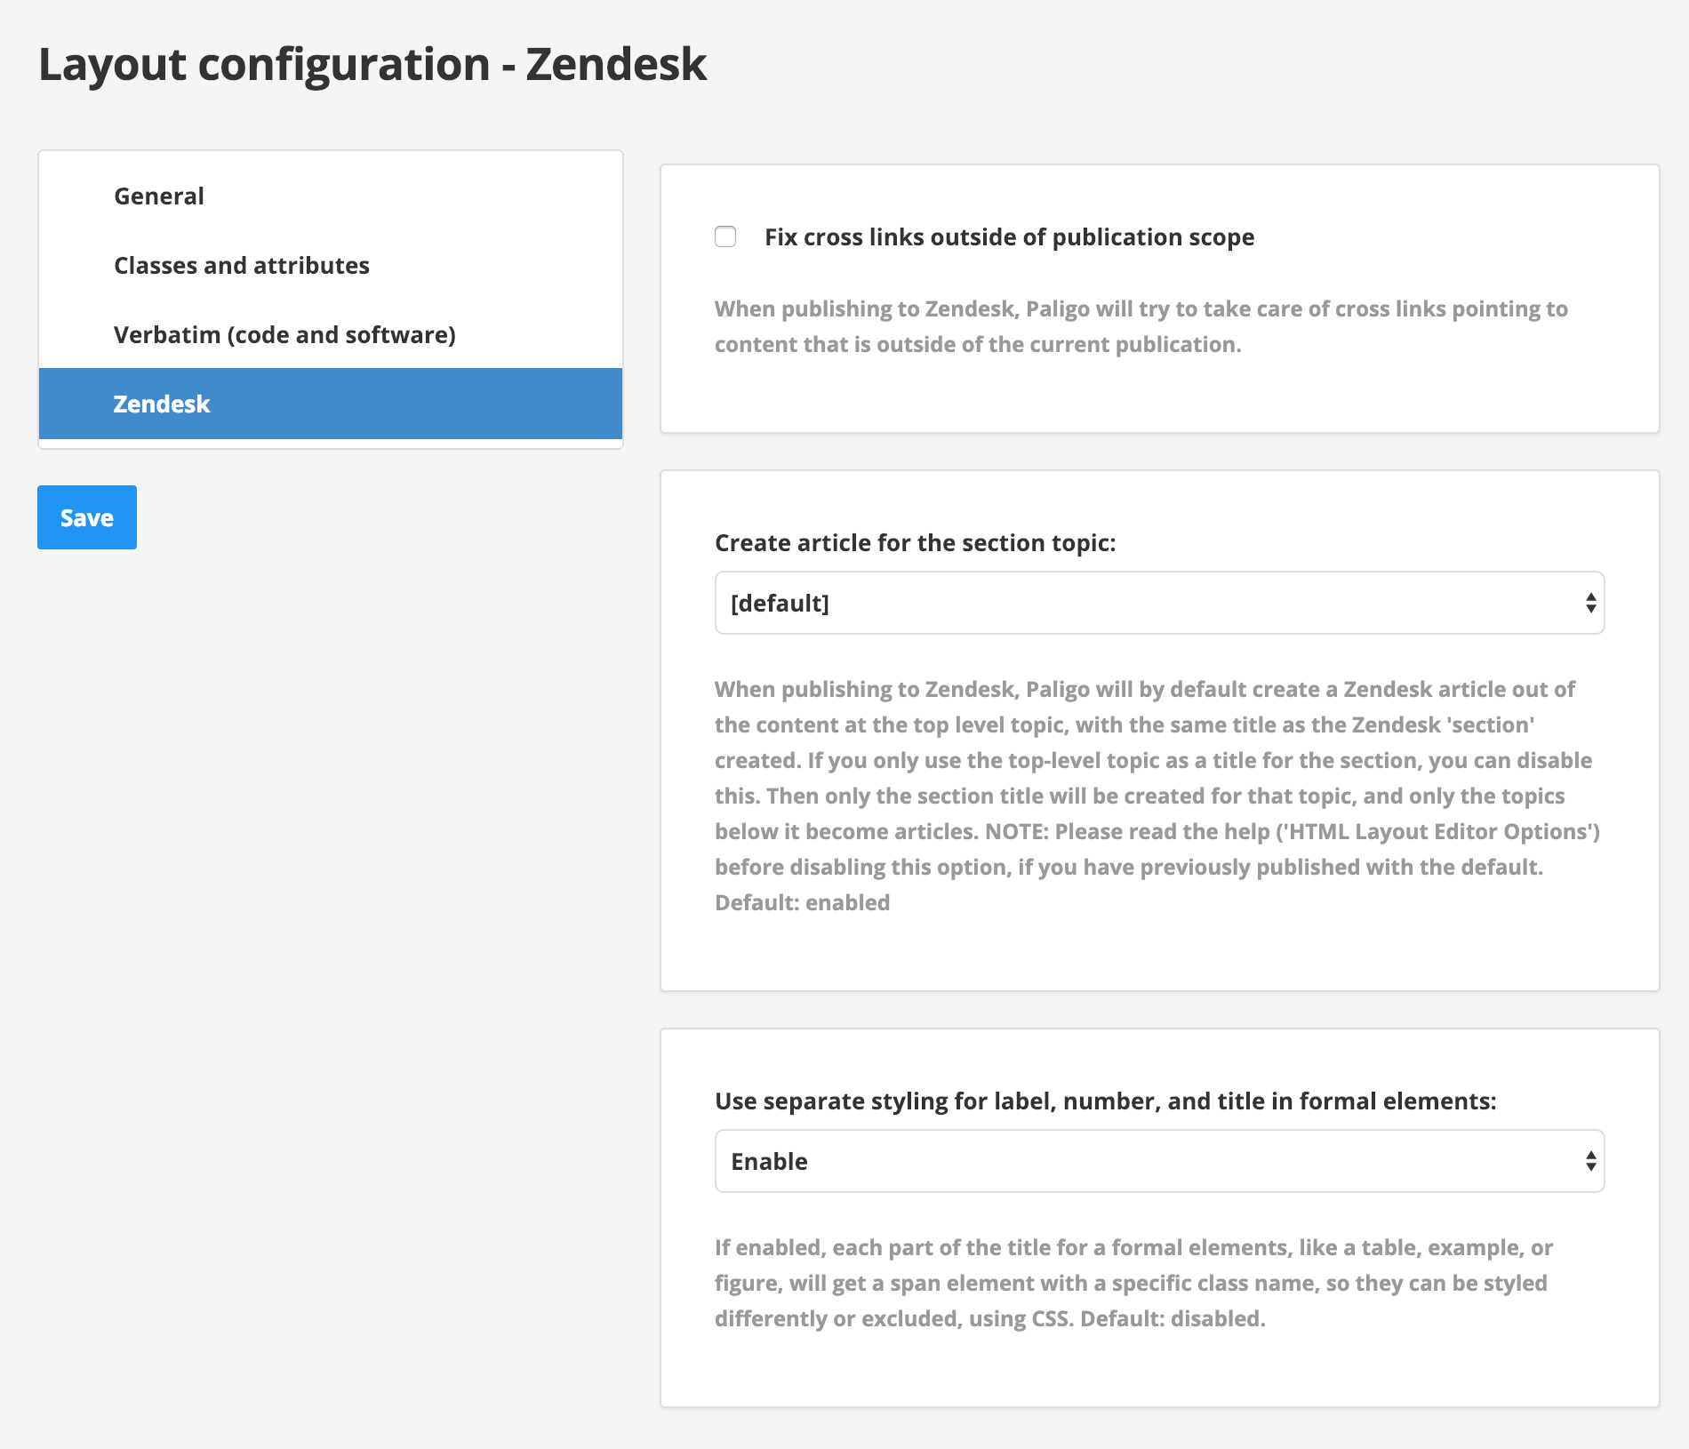Image resolution: width=1689 pixels, height=1449 pixels.
Task: Click the page title "Layout configuration - Zendesk"
Action: click(372, 63)
